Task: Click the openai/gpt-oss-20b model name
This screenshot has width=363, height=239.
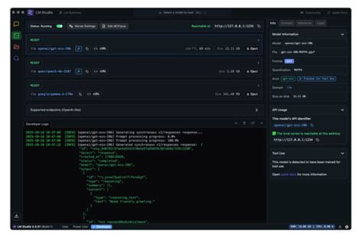Action: pyautogui.click(x=54, y=48)
